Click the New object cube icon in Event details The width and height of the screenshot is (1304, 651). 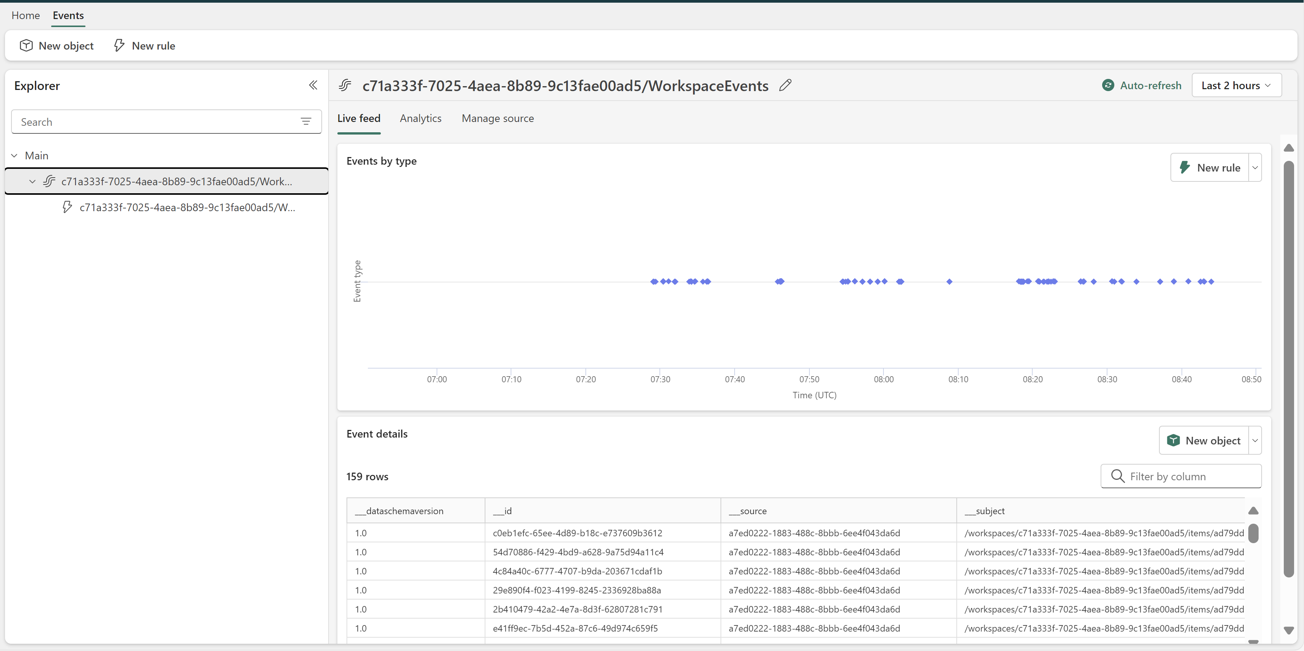(x=1173, y=440)
